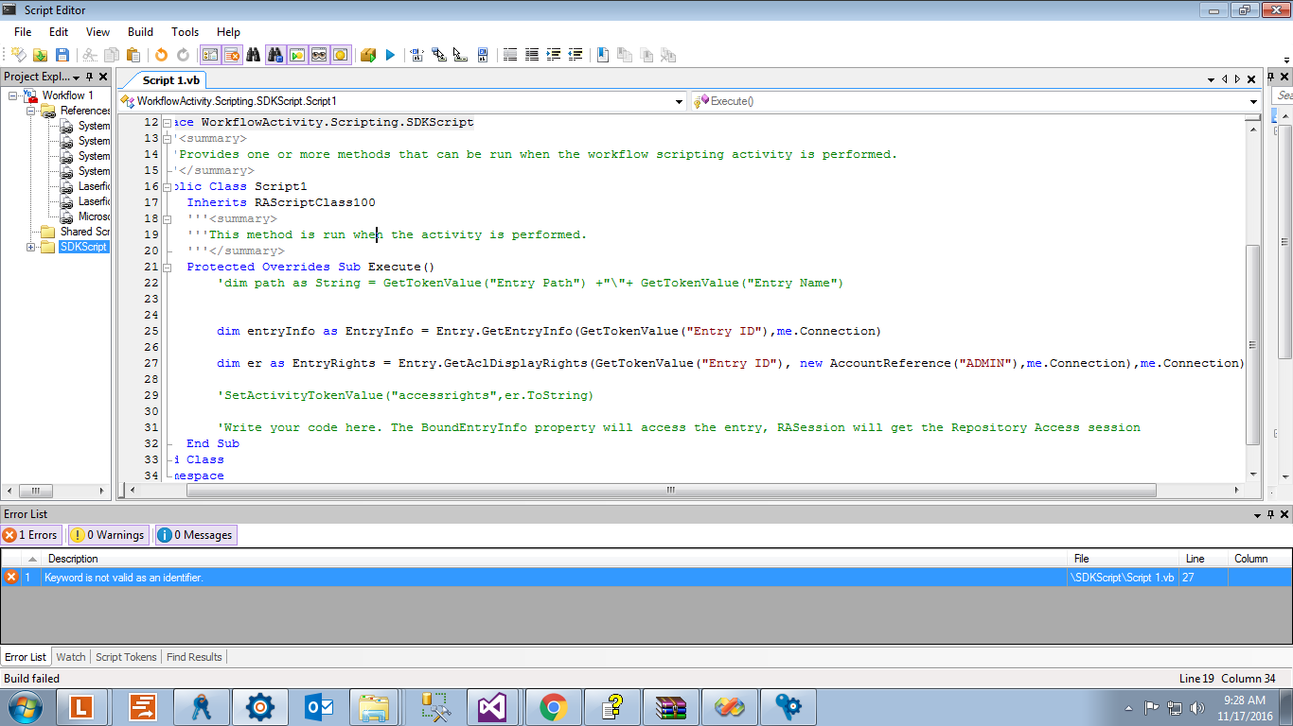Screen dimensions: 1293x726
Task: Collapse the Workflow 1 tree node
Action: (x=13, y=95)
